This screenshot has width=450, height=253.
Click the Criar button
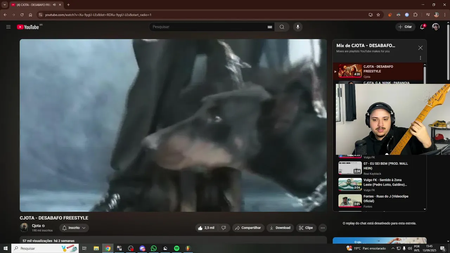click(405, 27)
